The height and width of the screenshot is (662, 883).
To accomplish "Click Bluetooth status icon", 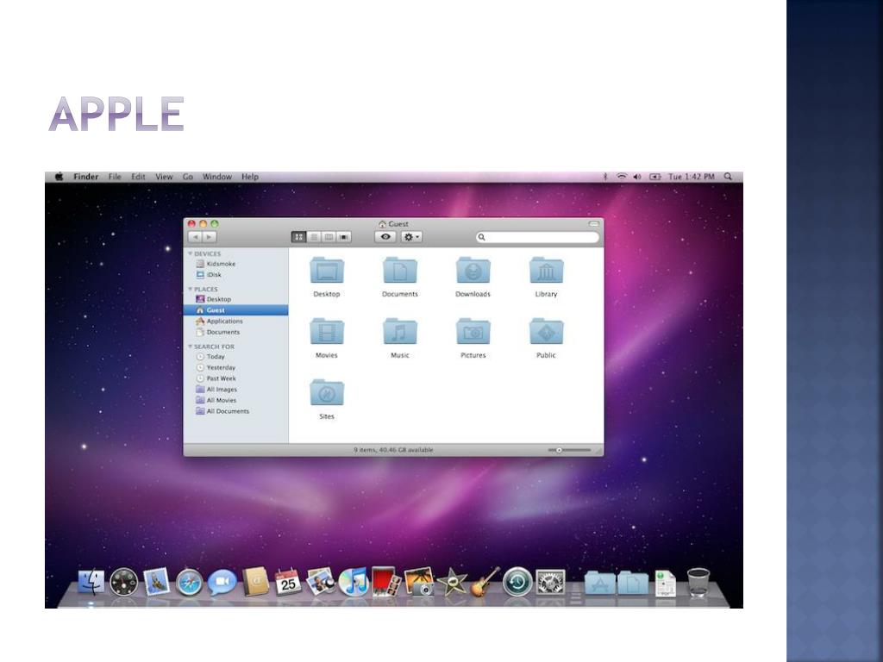I will (x=605, y=177).
